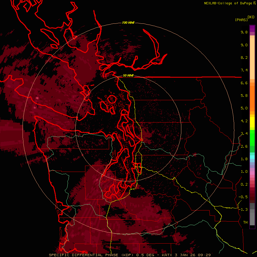Click the -0.5 scale value
257x257 pixels.
[243, 197]
